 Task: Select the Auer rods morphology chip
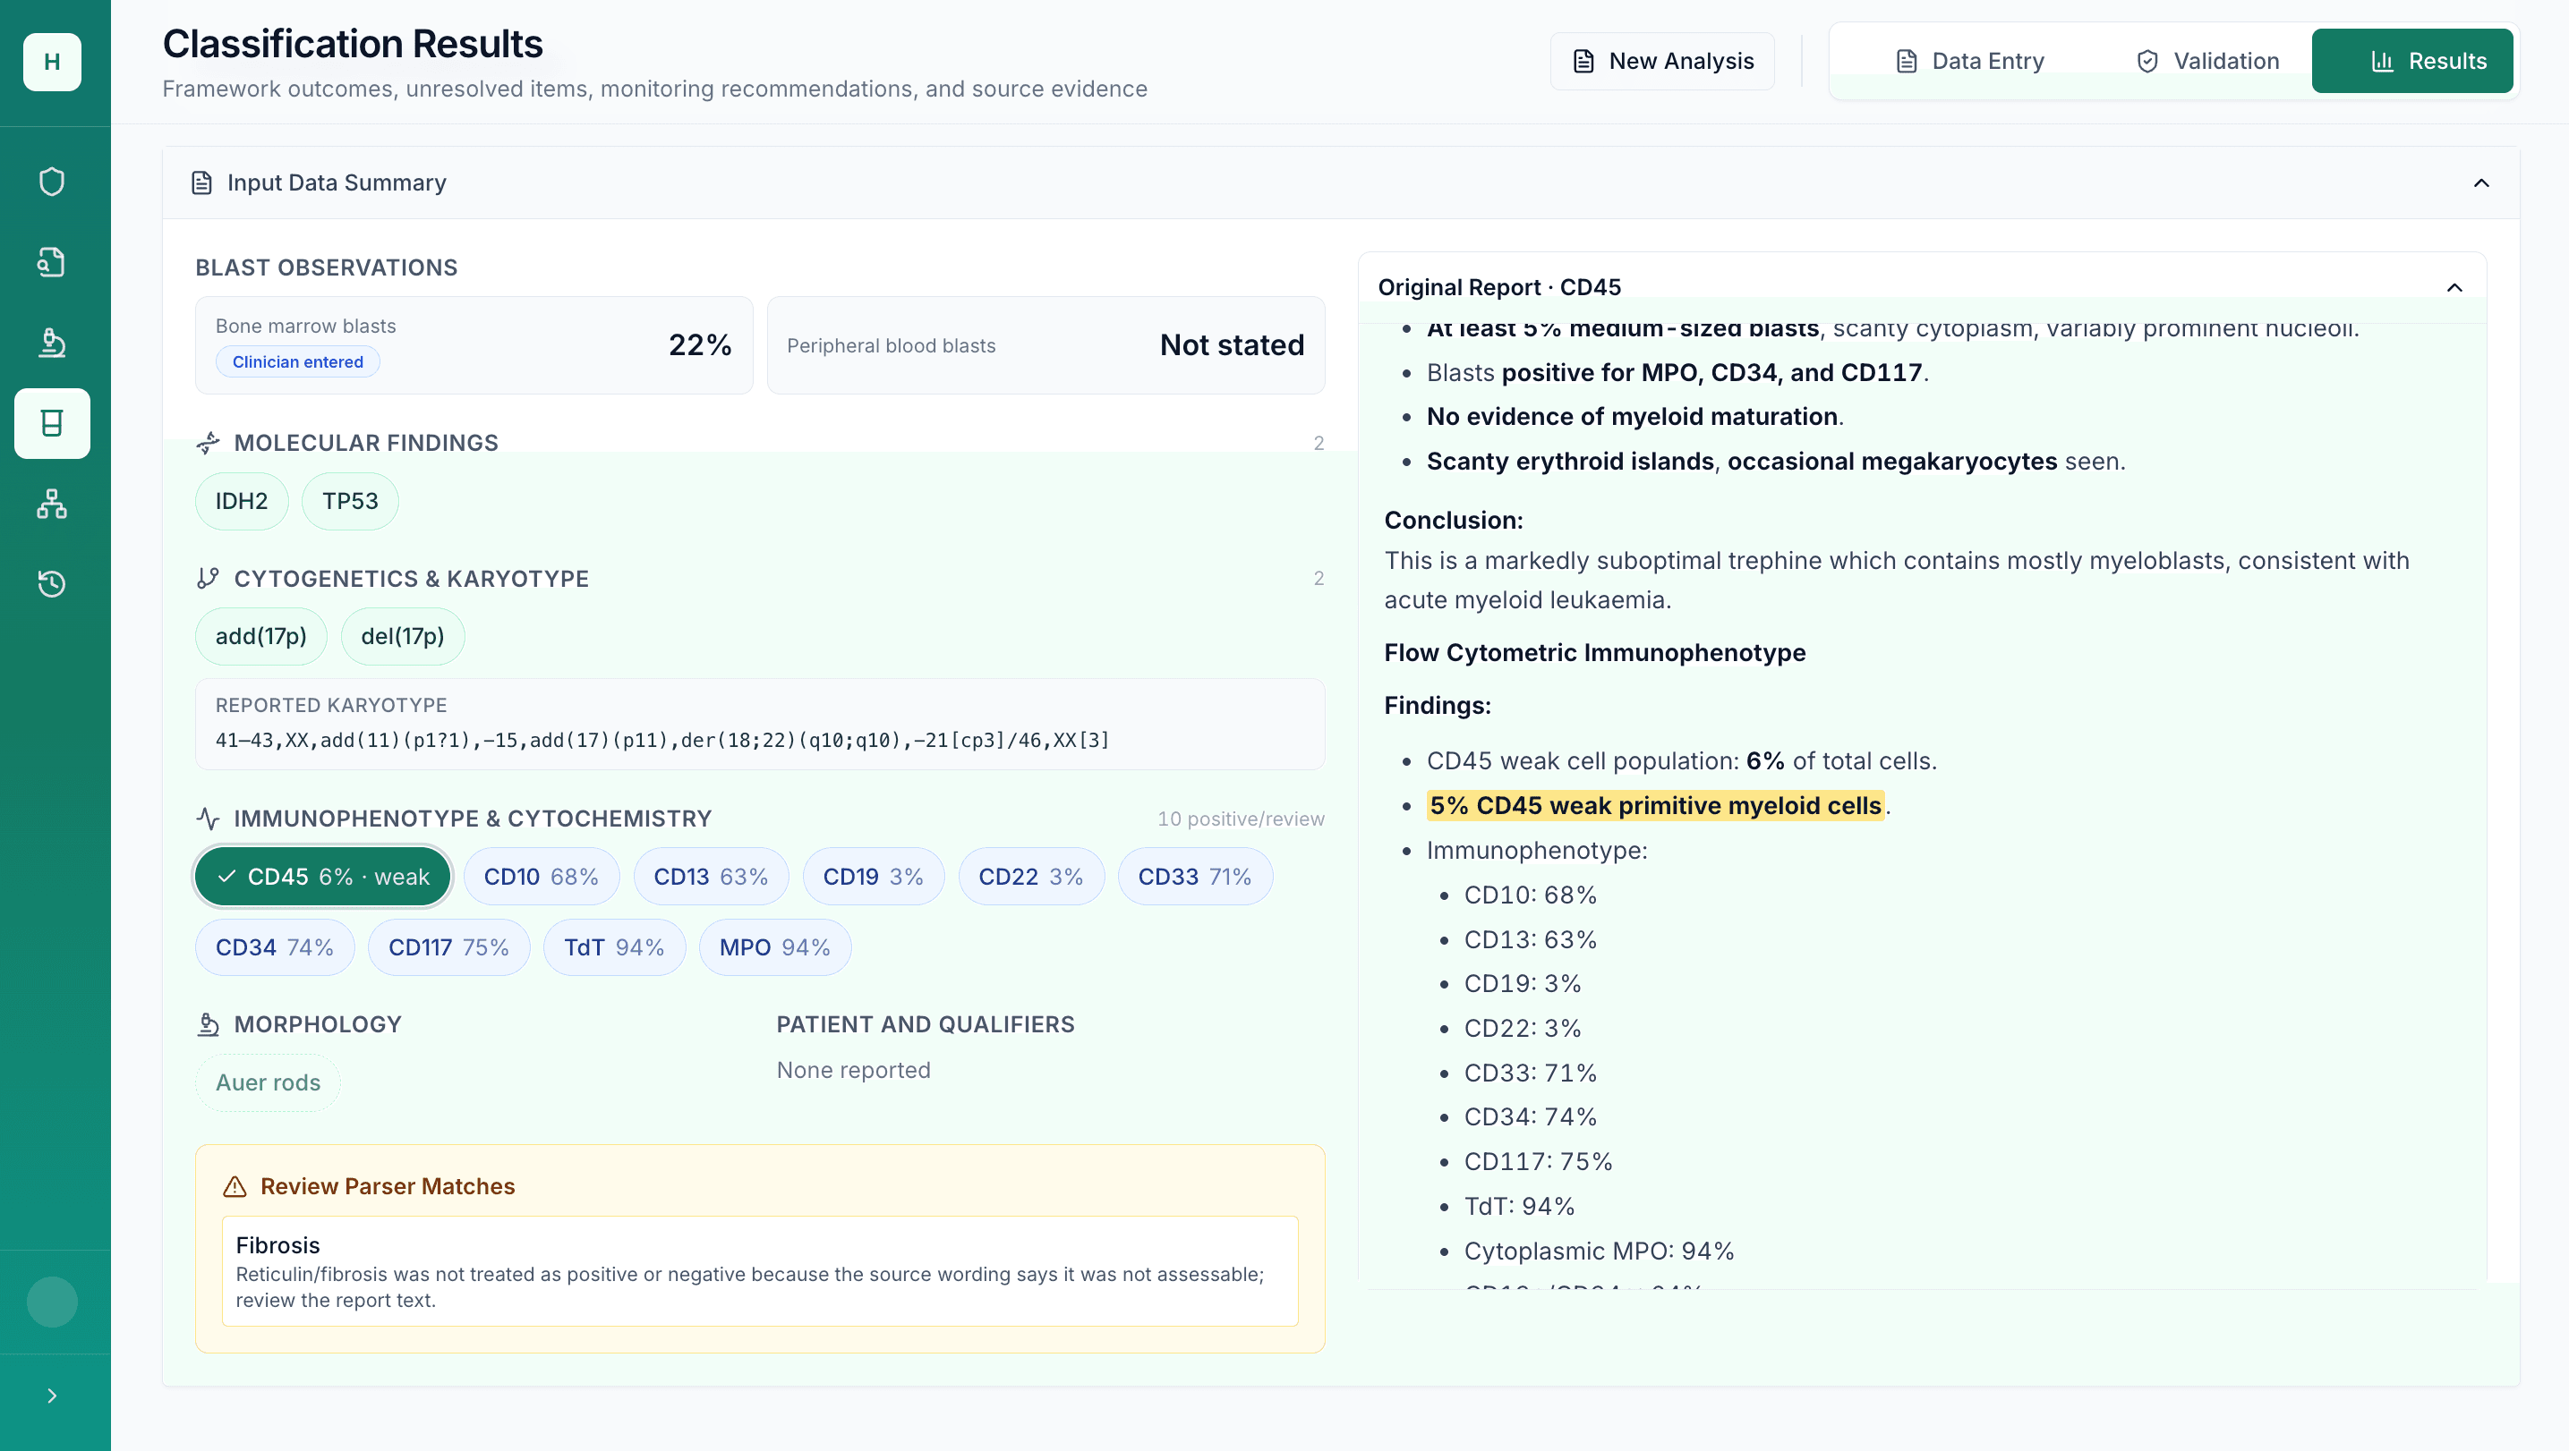[x=269, y=1083]
